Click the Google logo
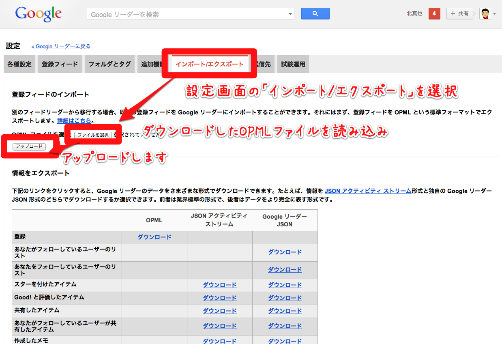Screen dimensions: 502x344 pyautogui.click(x=38, y=14)
